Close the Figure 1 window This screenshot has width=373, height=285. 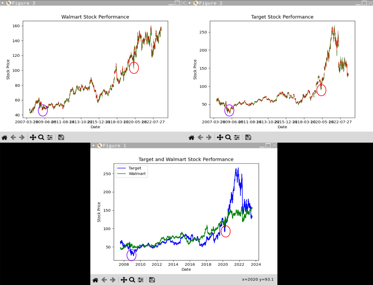click(x=274, y=145)
